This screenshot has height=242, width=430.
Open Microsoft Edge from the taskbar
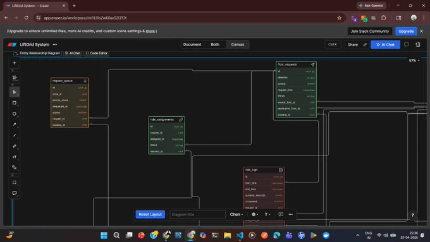pos(277,235)
